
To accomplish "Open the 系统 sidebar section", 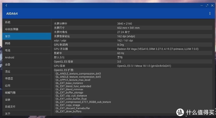I will coord(27,22).
